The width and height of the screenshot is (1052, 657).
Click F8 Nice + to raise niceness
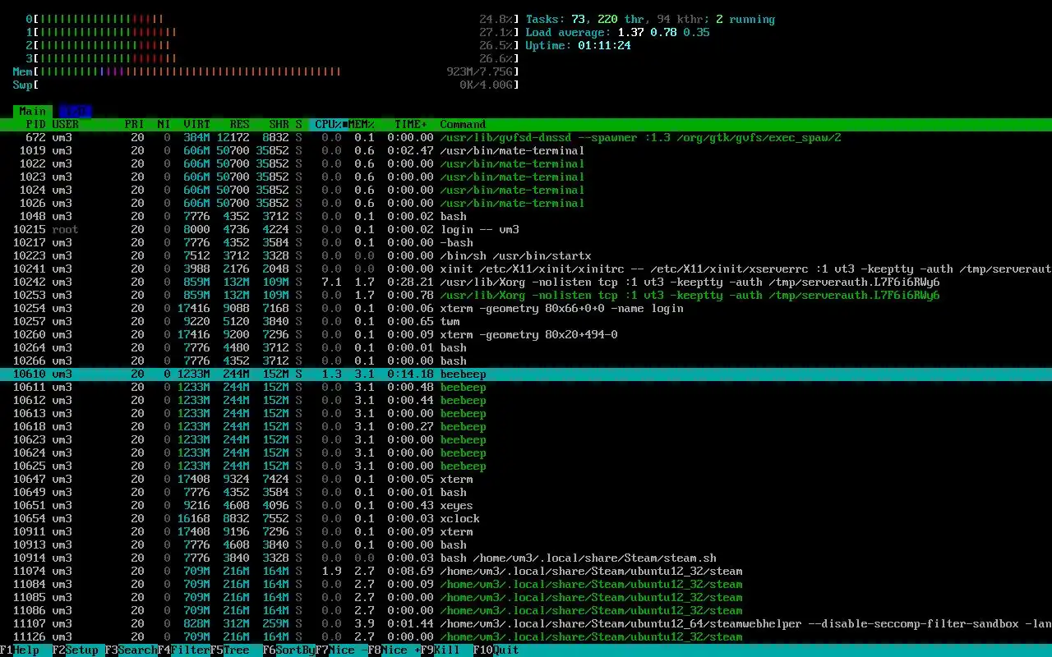(x=394, y=650)
